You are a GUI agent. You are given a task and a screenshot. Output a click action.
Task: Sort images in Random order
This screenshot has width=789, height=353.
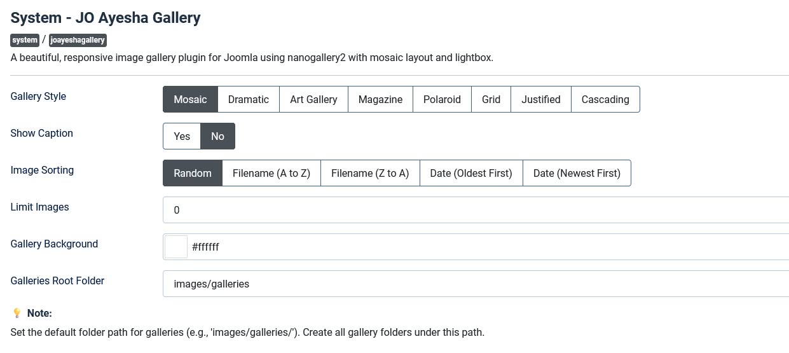pos(193,173)
